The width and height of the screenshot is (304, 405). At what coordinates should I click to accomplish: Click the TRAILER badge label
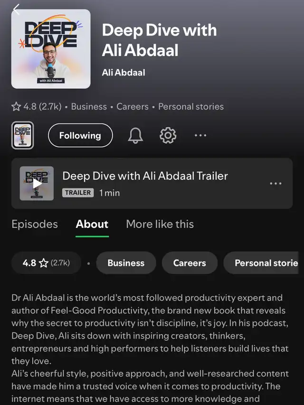[x=78, y=193]
